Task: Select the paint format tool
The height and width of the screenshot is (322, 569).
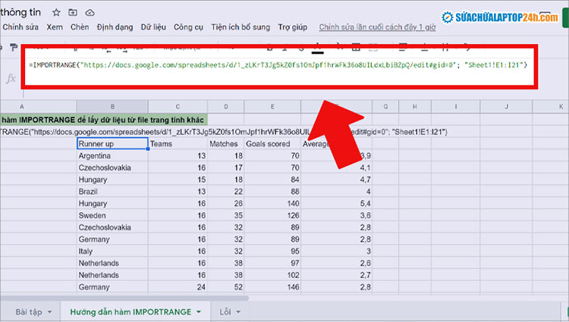Action: pos(14,47)
